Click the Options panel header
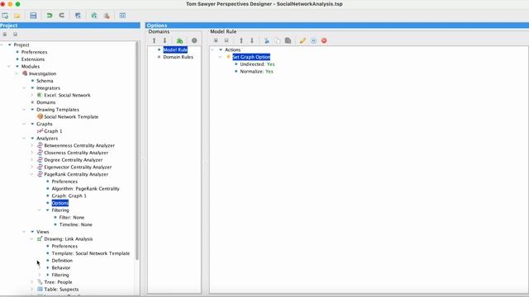529x297 pixels. coord(337,26)
